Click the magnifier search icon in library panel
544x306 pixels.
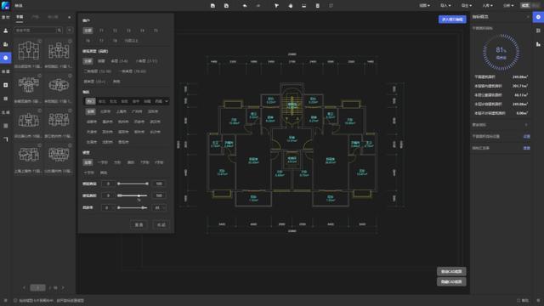59,31
